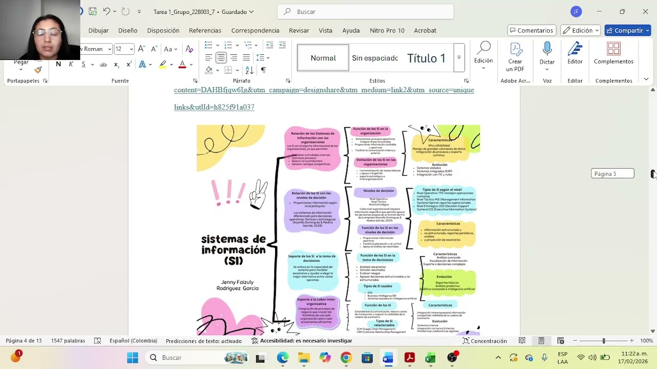
Task: Toggle underline formatting (S)
Action: (x=83, y=64)
